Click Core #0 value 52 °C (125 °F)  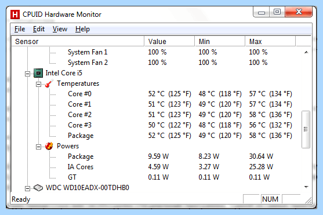click(169, 94)
